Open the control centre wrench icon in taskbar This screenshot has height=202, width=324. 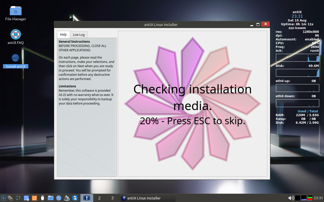pyautogui.click(x=75, y=198)
